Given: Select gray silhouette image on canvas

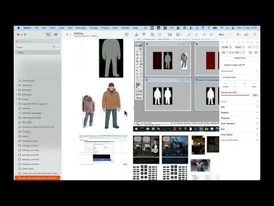Looking at the screenshot, I should point(111,58).
